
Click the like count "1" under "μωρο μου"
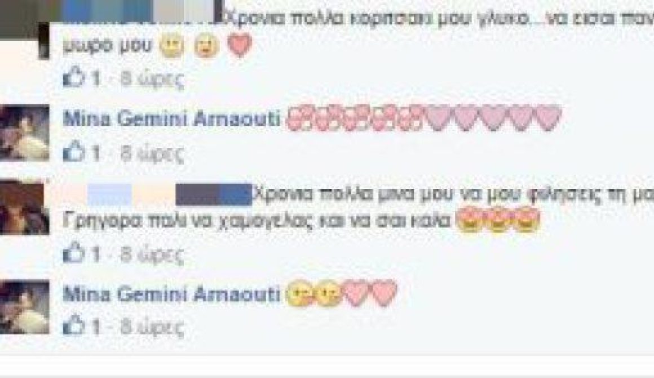coord(95,78)
